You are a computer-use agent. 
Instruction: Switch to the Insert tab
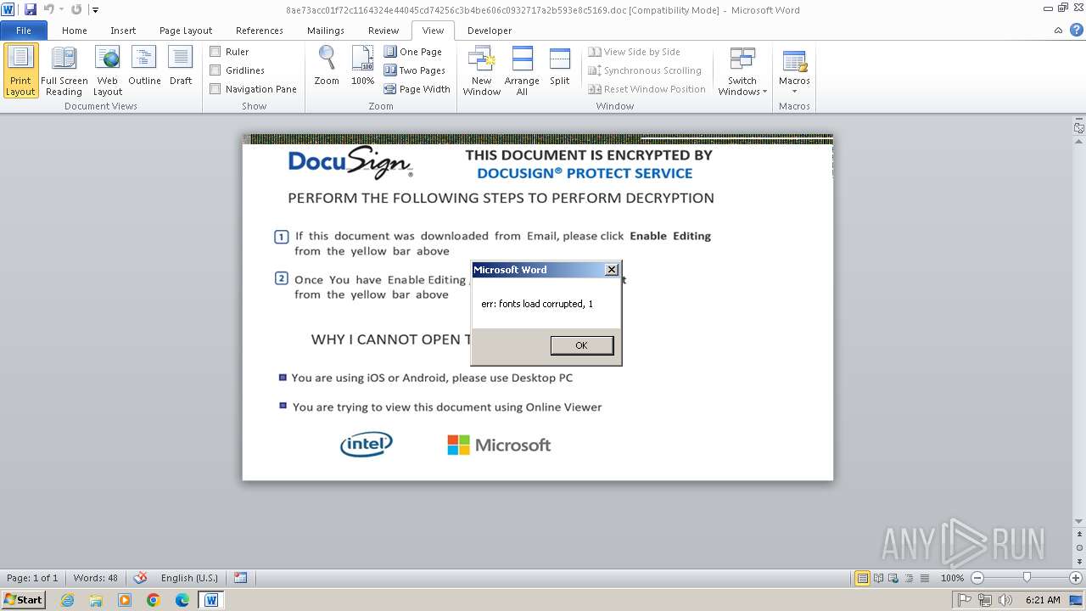click(x=123, y=30)
